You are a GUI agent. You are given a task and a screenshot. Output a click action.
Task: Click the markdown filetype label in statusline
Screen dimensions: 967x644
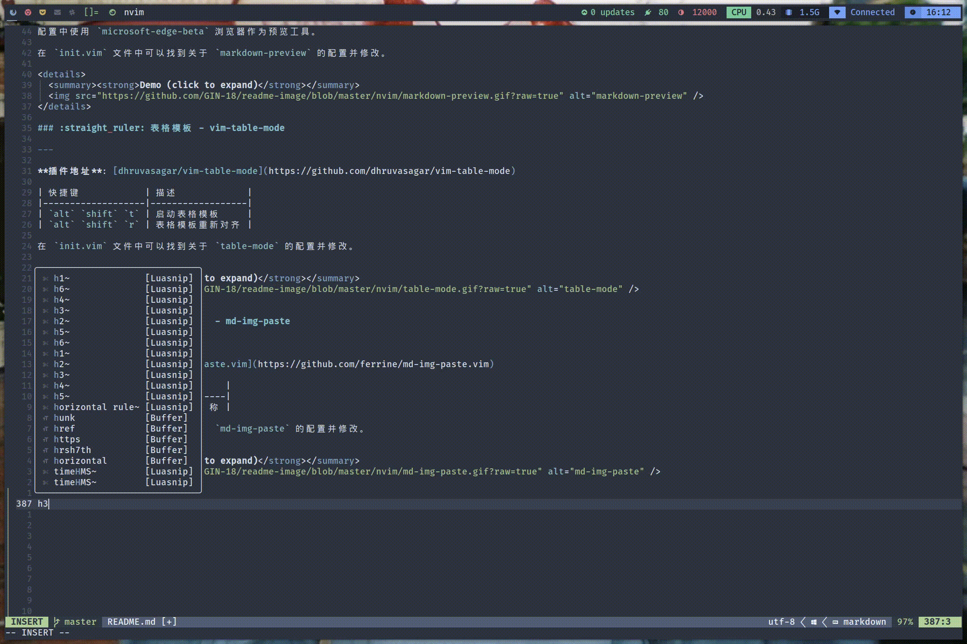[864, 622]
